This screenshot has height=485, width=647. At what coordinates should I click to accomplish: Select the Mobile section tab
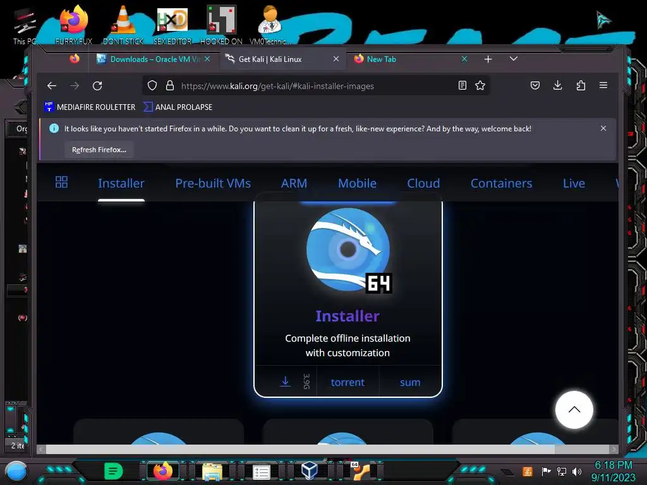pyautogui.click(x=358, y=183)
